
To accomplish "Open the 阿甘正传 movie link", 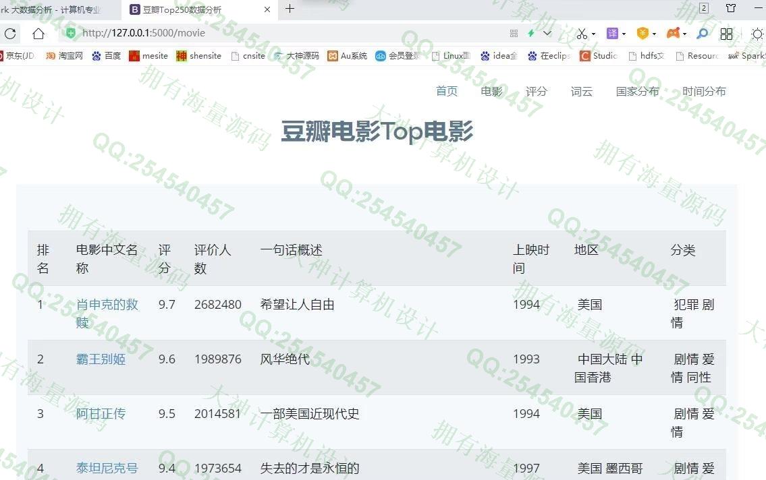I will coord(101,414).
